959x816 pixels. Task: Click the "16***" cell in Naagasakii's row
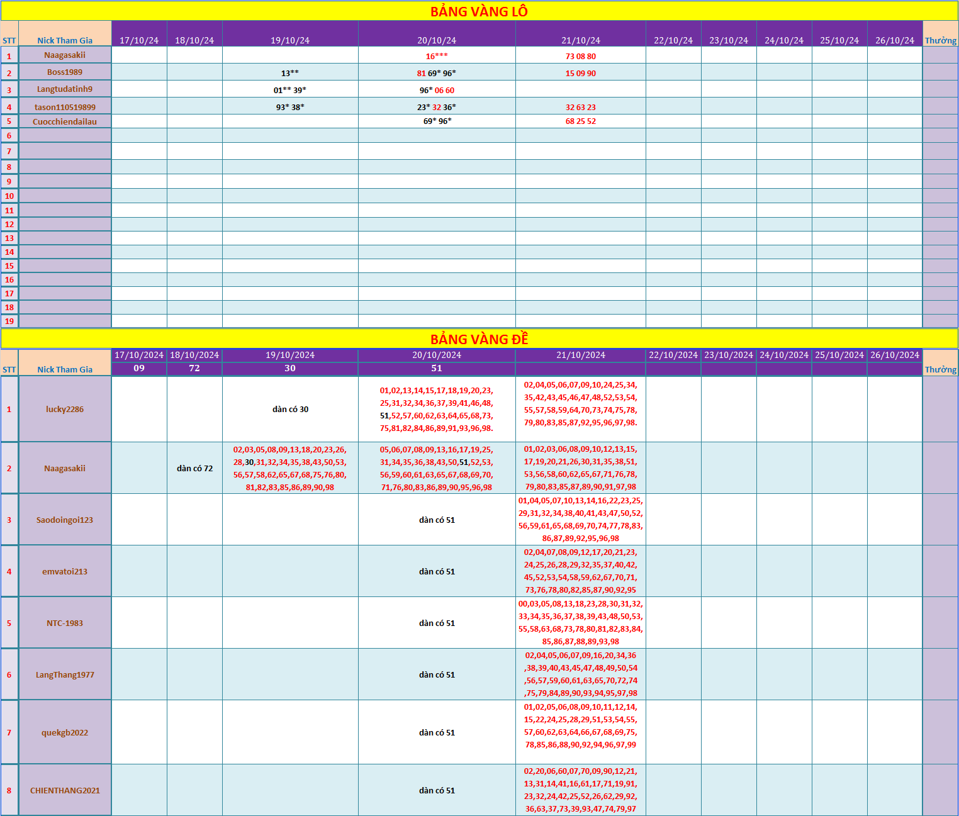(437, 56)
